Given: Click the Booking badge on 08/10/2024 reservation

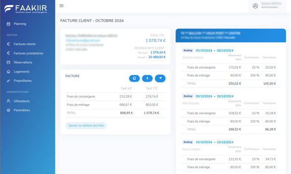Looking at the screenshot, I should pyautogui.click(x=188, y=96).
